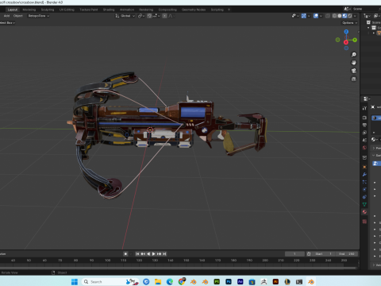Open the Global orientation dropdown
The image size is (381, 286).
tap(125, 16)
